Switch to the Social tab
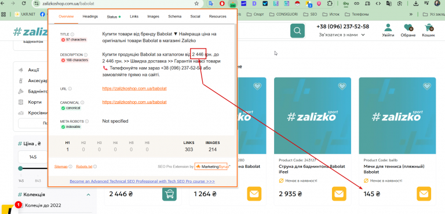 pyautogui.click(x=195, y=16)
